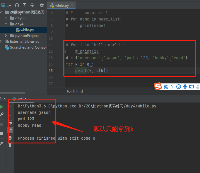Open the Sogou emoji panel
200x173 pixels.
click(178, 87)
